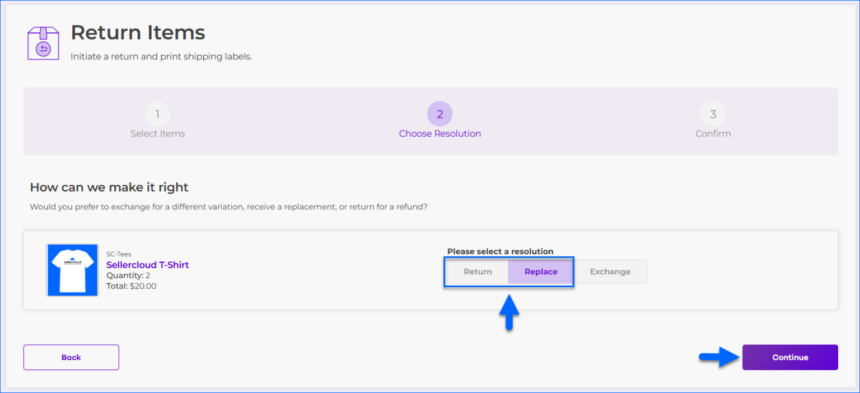Select the Return resolution option
860x393 pixels.
[478, 272]
